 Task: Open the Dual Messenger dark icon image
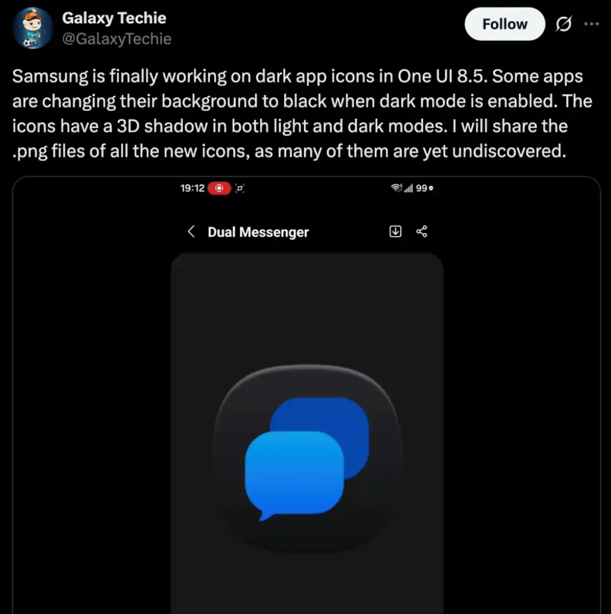click(x=307, y=458)
